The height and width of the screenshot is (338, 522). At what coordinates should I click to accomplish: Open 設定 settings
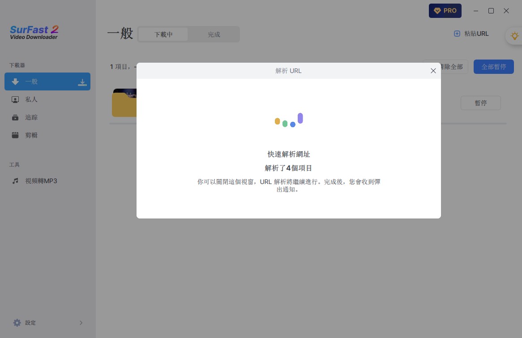point(47,323)
